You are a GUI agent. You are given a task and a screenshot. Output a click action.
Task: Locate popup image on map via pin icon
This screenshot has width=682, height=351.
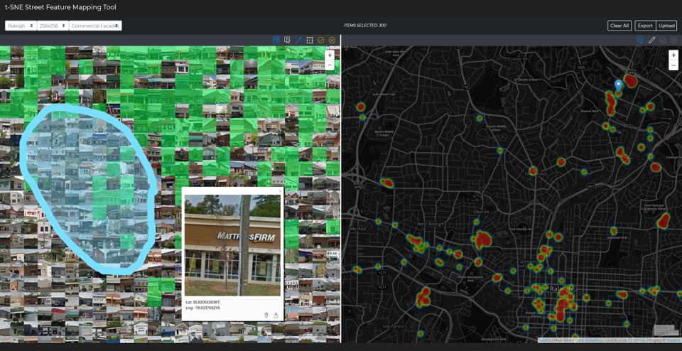pyautogui.click(x=266, y=315)
